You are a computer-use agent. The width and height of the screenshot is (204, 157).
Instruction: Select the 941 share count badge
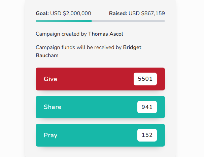(x=147, y=107)
